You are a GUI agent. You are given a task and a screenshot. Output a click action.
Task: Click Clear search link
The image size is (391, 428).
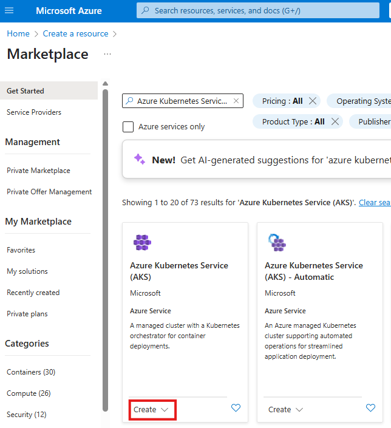[x=375, y=203]
